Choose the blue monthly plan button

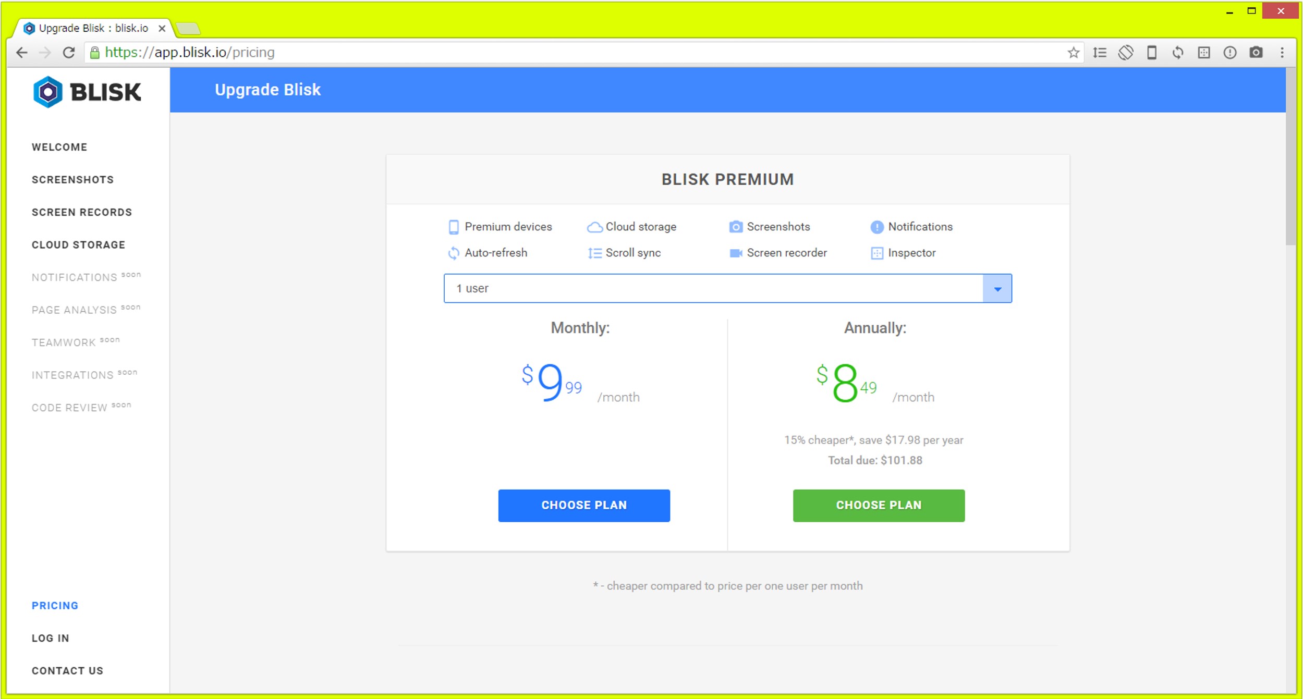[583, 505]
